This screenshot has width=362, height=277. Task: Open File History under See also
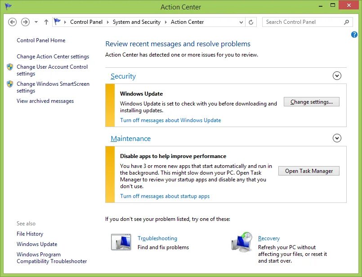click(30, 234)
